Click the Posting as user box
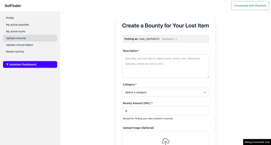Viewport: 271px width, 145px height. (165, 39)
